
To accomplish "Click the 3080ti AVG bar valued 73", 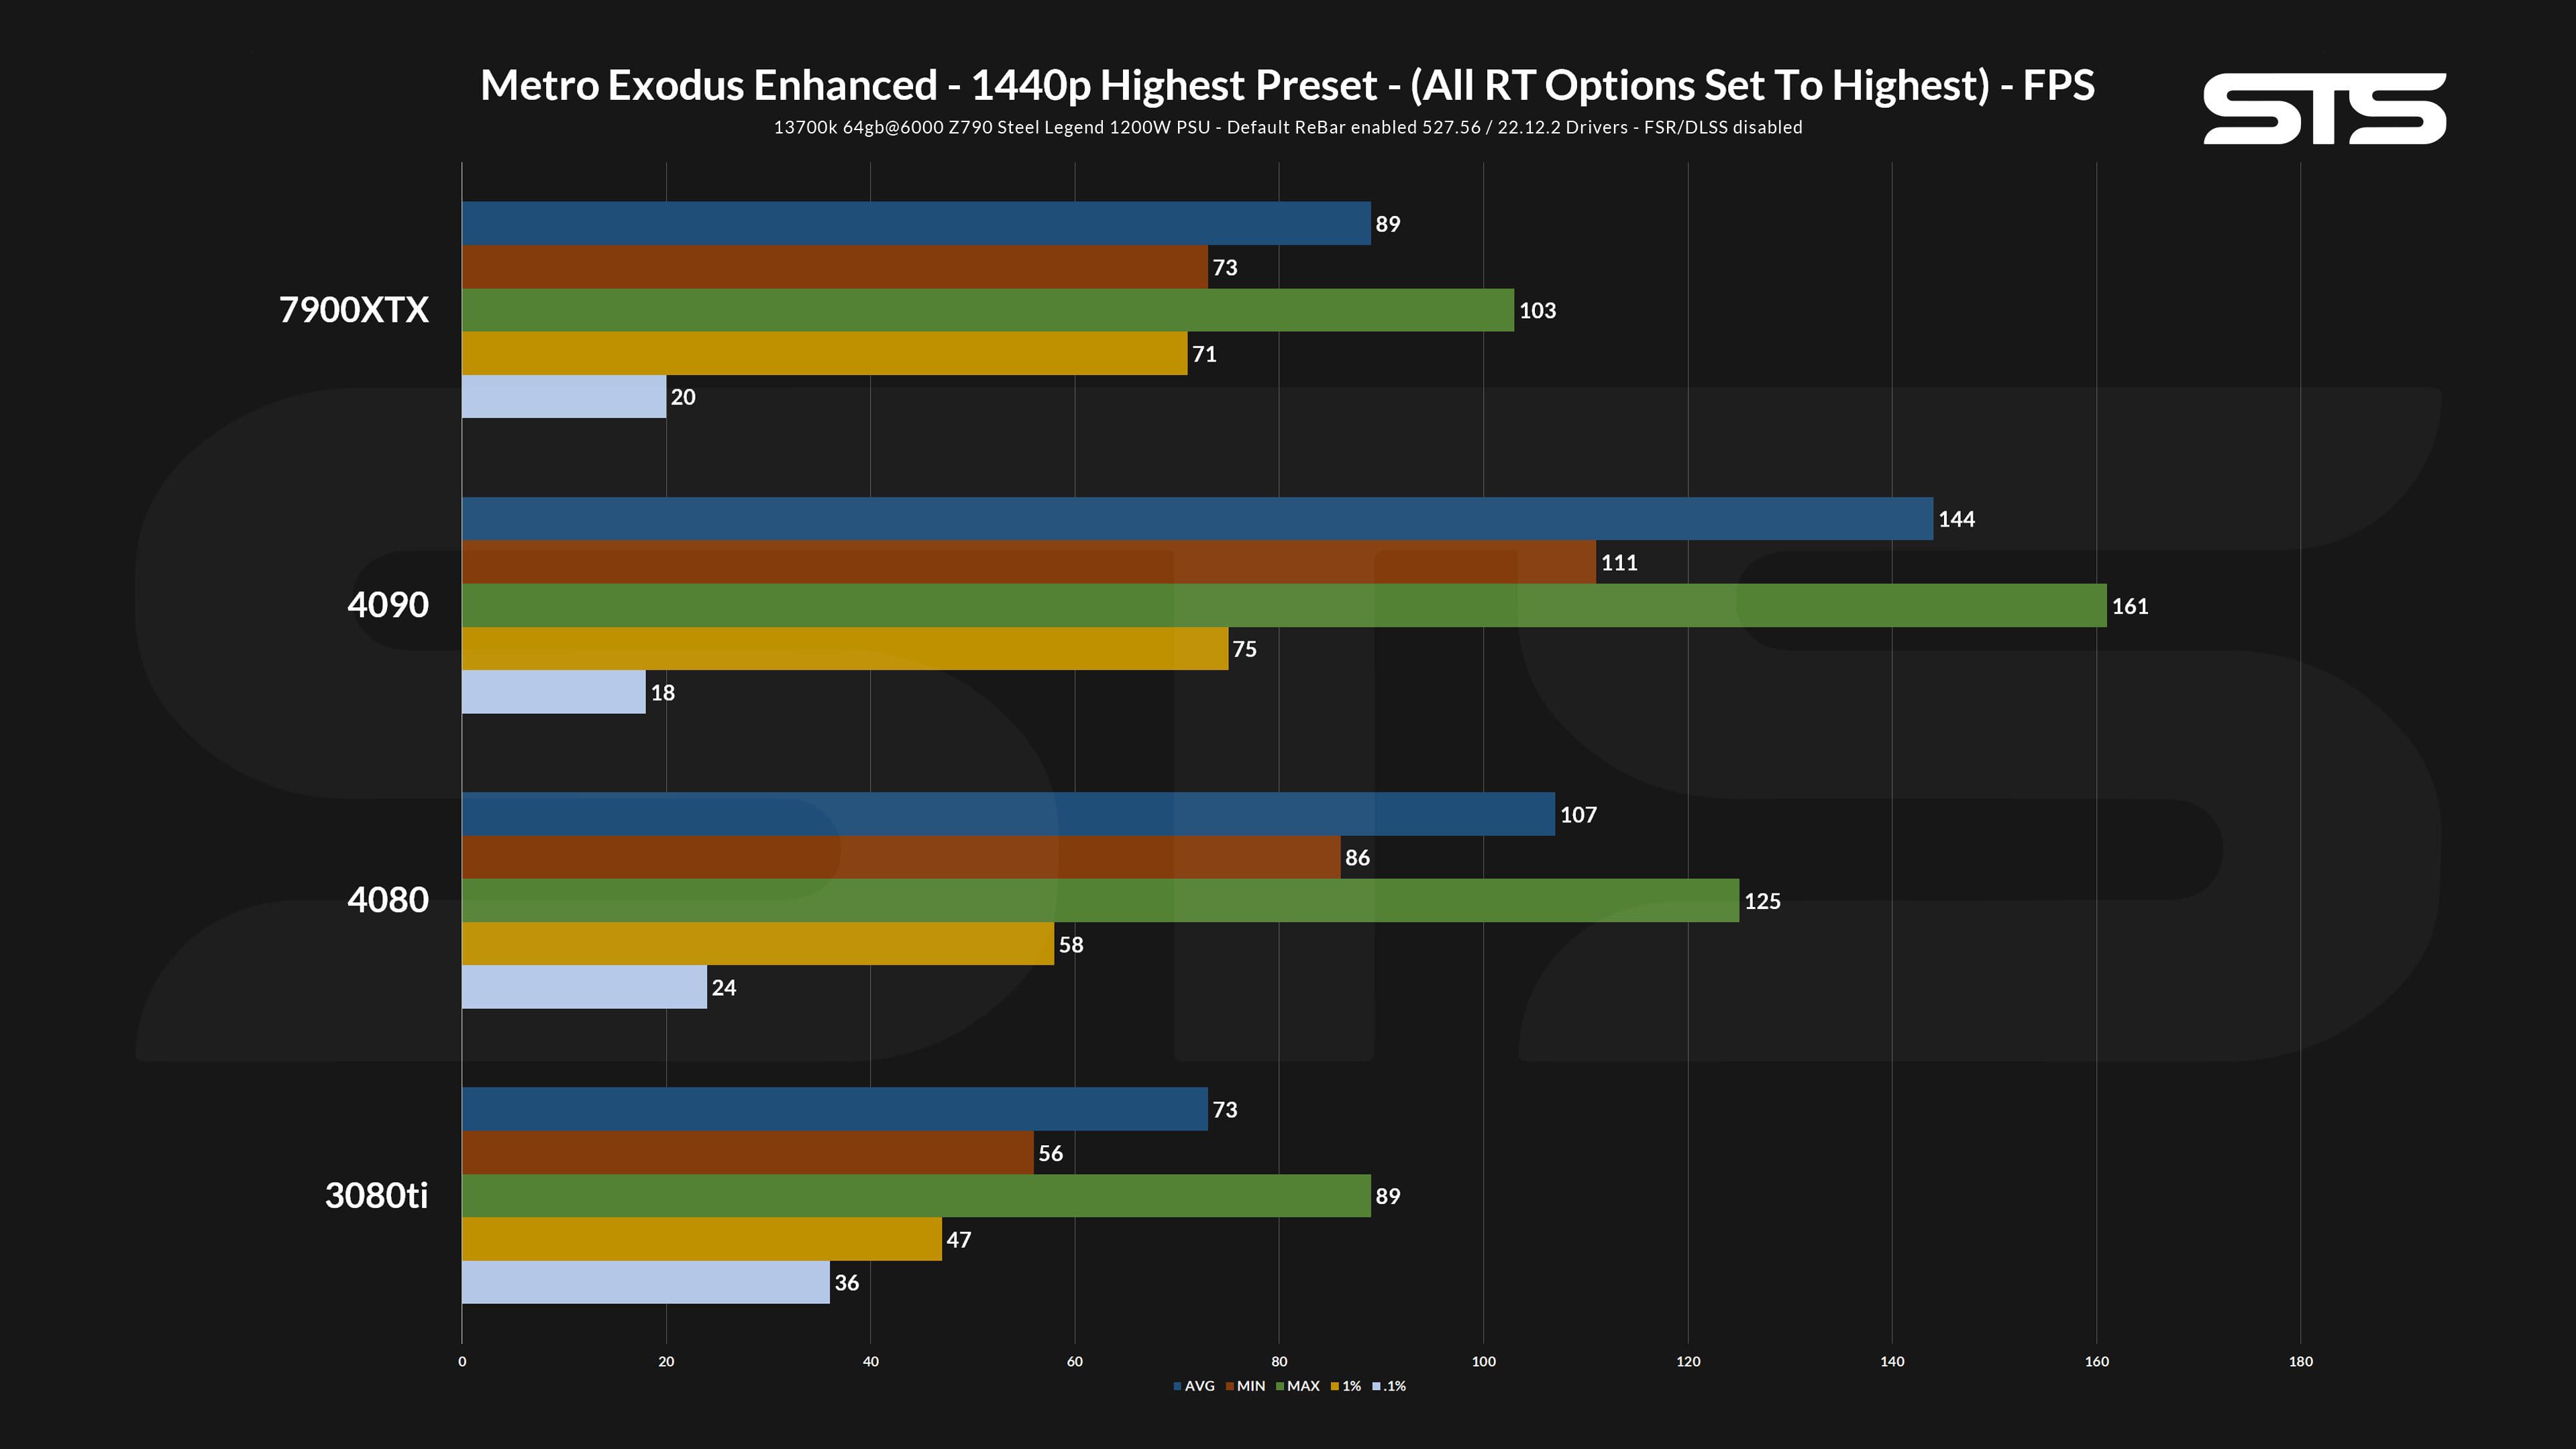I will pos(835,1109).
